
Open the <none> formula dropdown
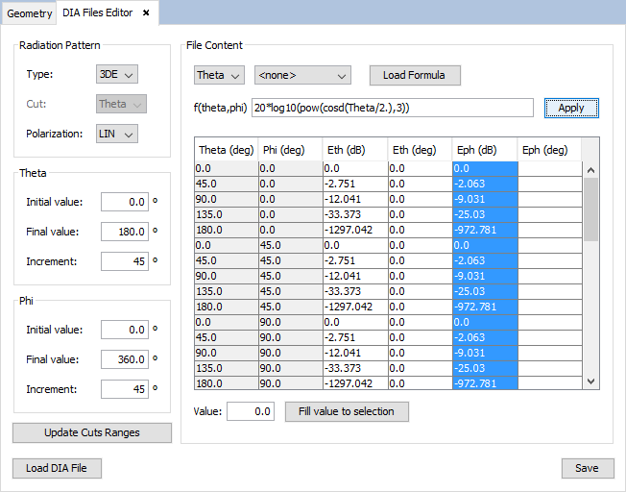click(x=301, y=75)
